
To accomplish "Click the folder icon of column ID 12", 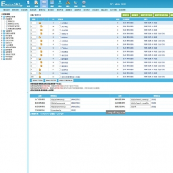I will click(40, 73).
